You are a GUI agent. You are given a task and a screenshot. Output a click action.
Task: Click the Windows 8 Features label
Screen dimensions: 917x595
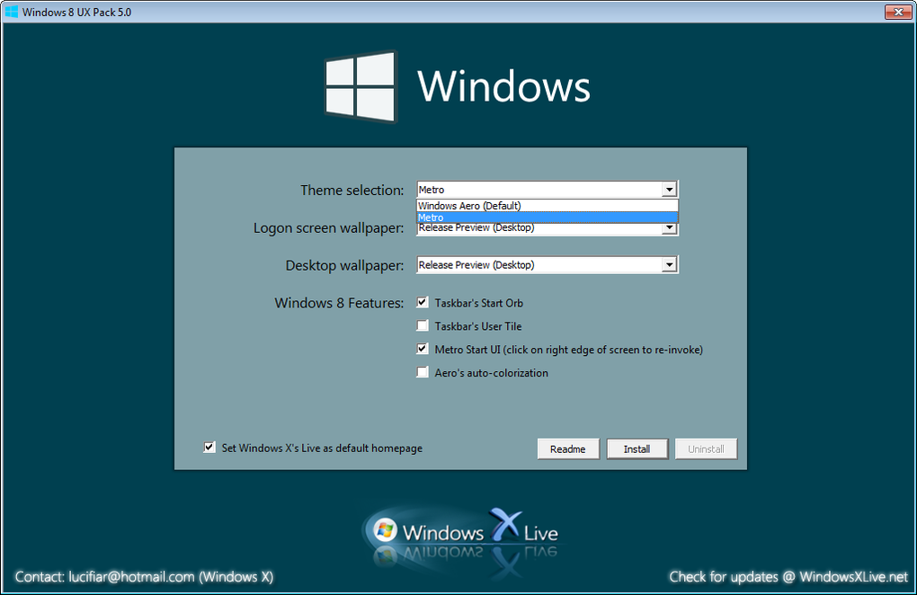click(339, 303)
